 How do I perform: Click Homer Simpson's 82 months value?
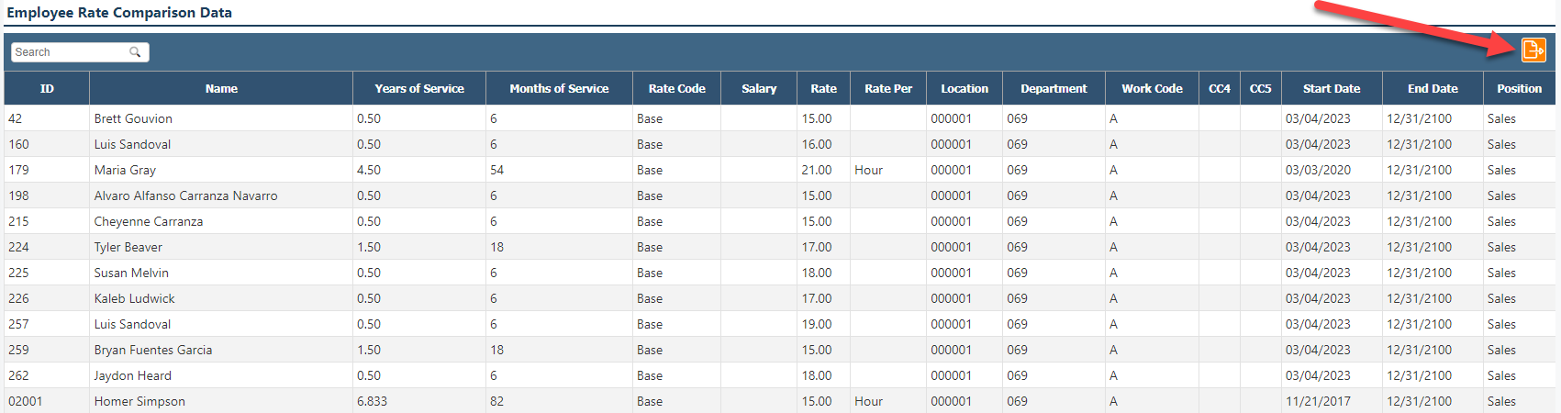coord(496,401)
